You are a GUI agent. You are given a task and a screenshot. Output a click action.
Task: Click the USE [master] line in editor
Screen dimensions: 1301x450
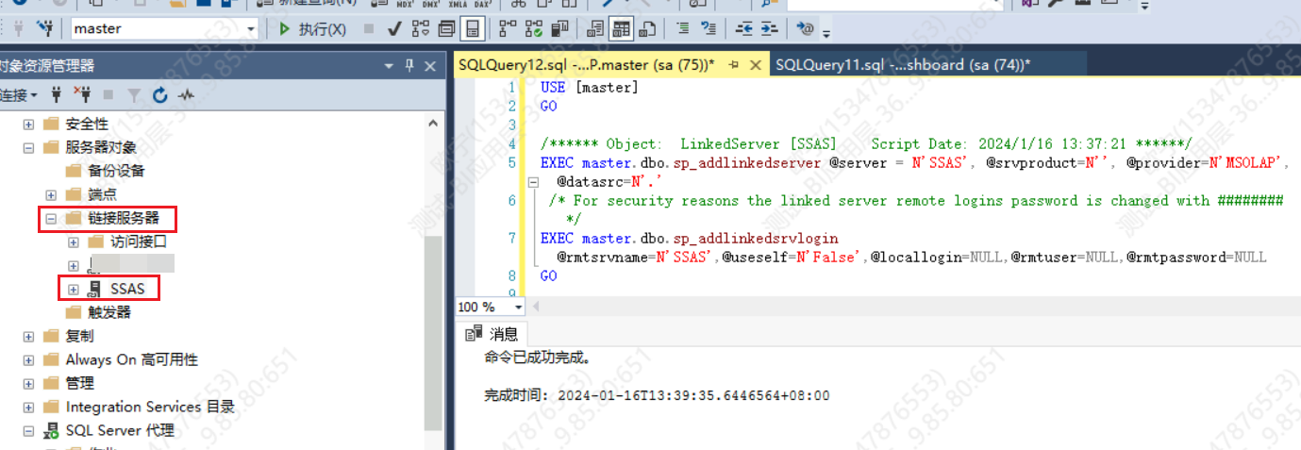590,87
